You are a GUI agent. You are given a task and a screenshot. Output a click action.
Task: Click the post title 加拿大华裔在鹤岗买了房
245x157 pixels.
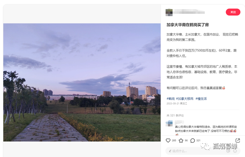click(188, 24)
